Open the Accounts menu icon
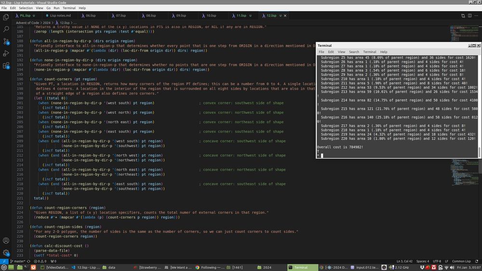 tap(6, 240)
